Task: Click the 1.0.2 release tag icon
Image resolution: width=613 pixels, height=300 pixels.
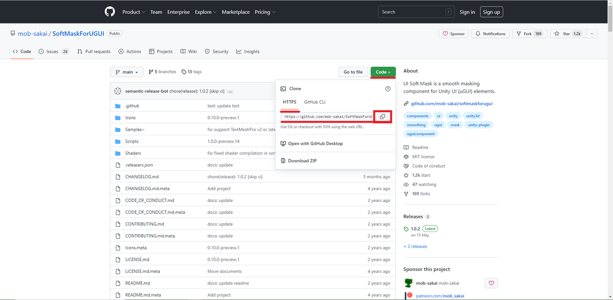Action: [406, 229]
